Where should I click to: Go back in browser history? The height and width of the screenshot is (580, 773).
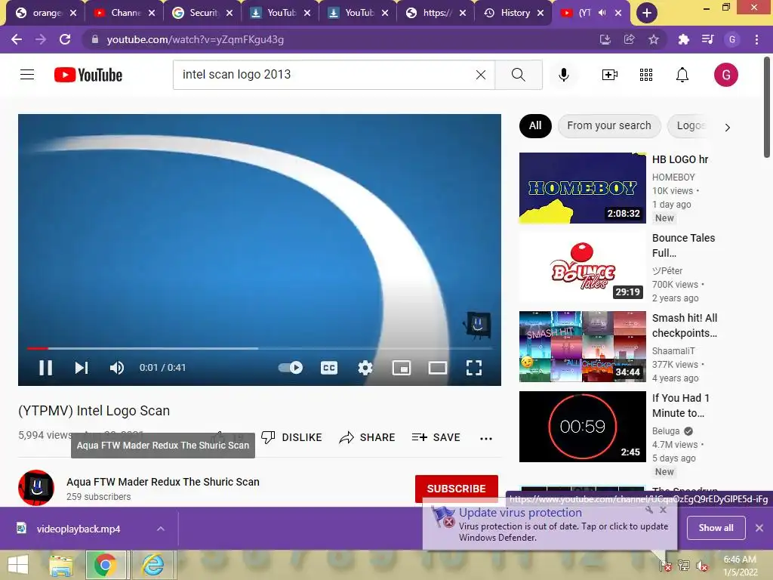coord(17,39)
